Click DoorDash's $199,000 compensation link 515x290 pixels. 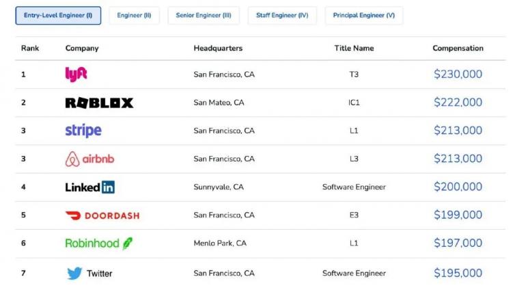(458, 215)
